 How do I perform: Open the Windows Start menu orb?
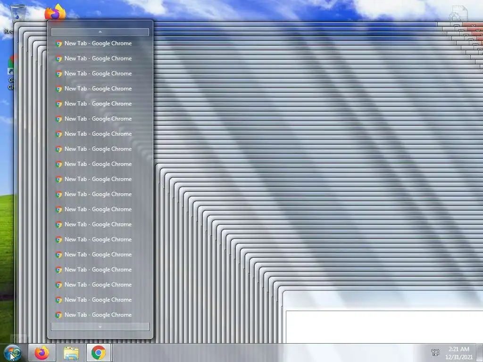[12, 353]
